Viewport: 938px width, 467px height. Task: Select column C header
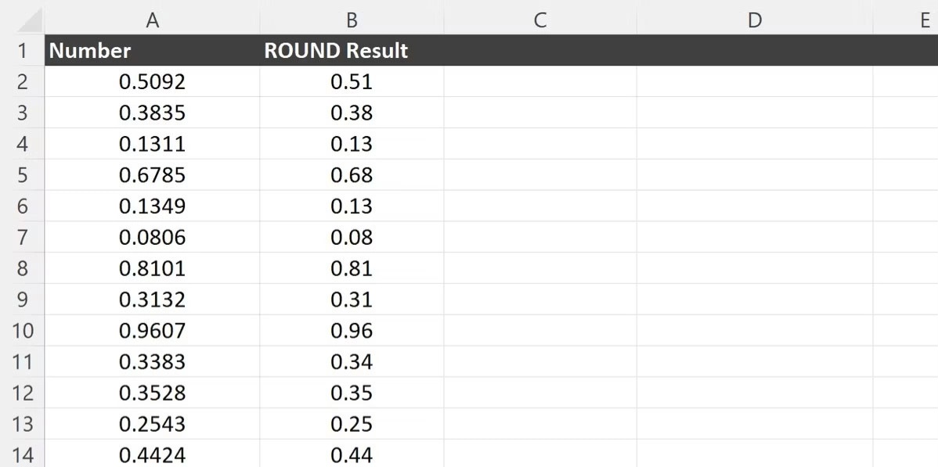(540, 20)
